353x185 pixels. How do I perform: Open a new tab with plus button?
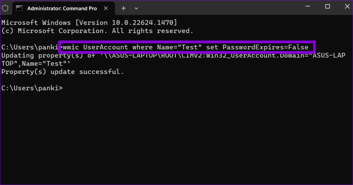pyautogui.click(x=123, y=8)
